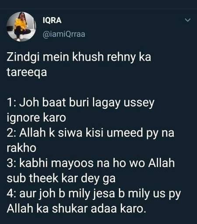197x224 pixels.
Task: Open IQRA's profile picture
Action: pyautogui.click(x=21, y=27)
